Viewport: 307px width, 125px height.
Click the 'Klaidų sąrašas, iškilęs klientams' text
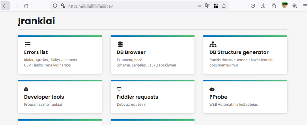tap(50, 60)
